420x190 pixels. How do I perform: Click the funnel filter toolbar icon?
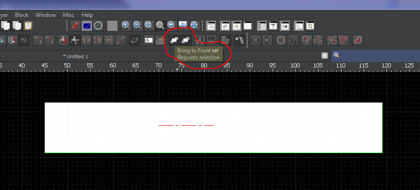(273, 25)
